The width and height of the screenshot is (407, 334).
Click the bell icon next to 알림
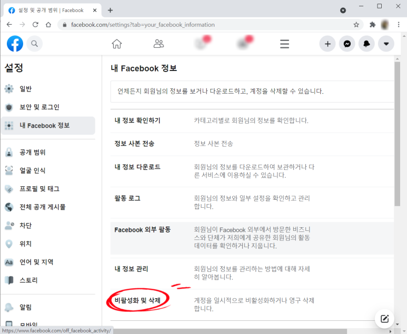pyautogui.click(x=9, y=307)
